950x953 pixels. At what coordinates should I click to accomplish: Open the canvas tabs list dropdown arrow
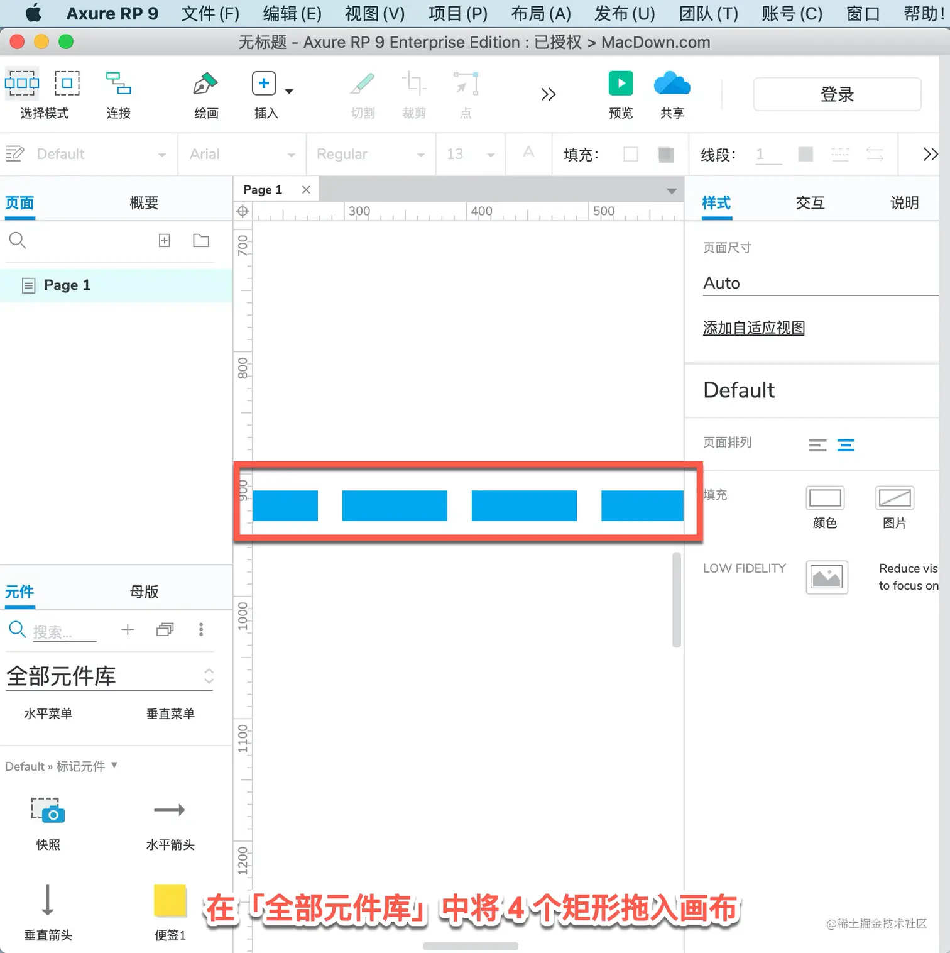[672, 191]
